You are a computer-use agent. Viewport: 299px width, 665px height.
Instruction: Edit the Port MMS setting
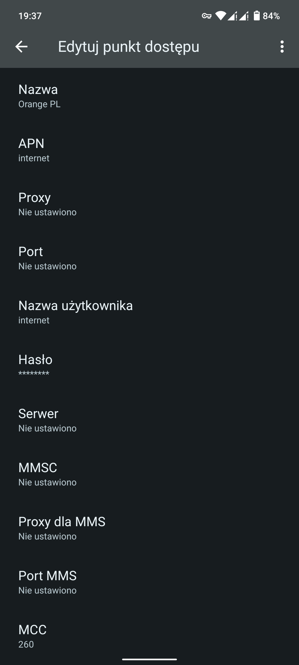(x=149, y=582)
